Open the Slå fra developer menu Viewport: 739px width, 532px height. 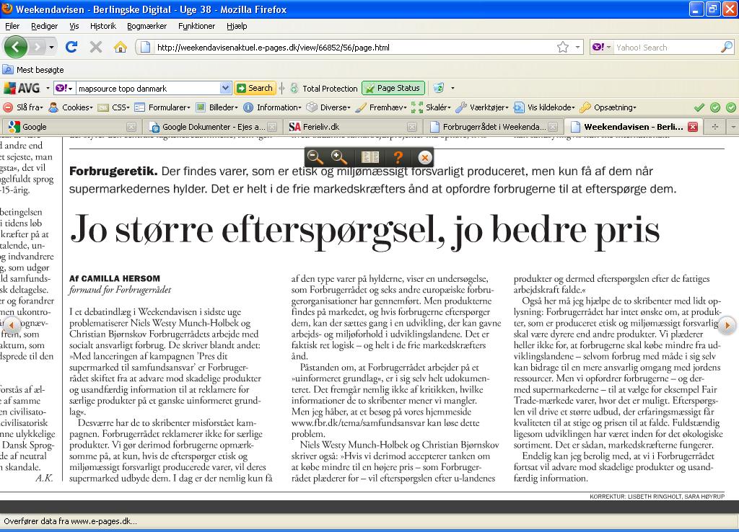(23, 107)
